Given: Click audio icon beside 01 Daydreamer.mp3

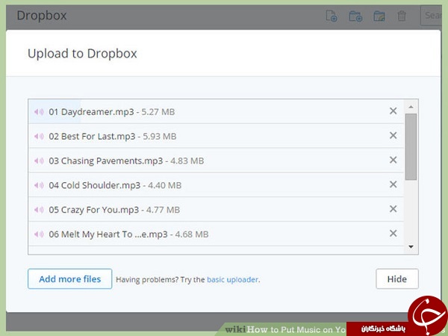Looking at the screenshot, I should click(x=39, y=112).
